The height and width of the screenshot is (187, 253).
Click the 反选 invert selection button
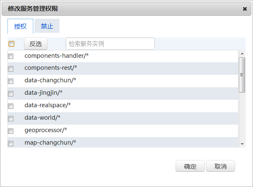[x=36, y=44]
